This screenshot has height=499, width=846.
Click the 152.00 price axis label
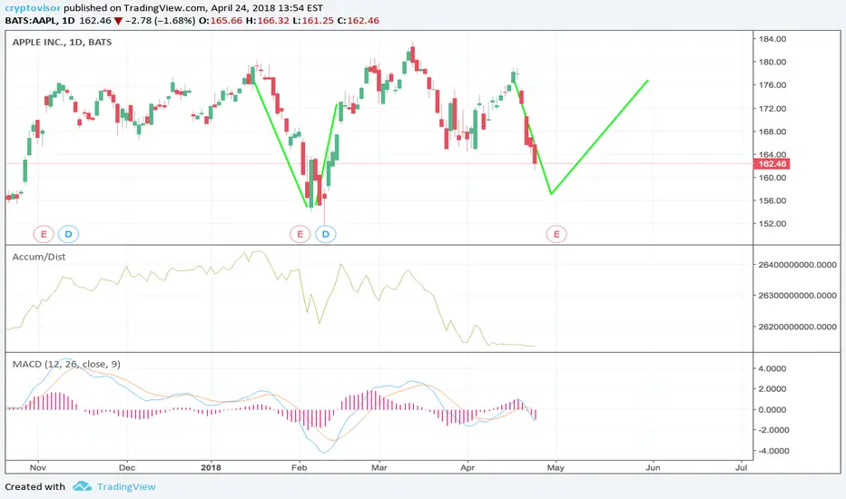click(772, 224)
